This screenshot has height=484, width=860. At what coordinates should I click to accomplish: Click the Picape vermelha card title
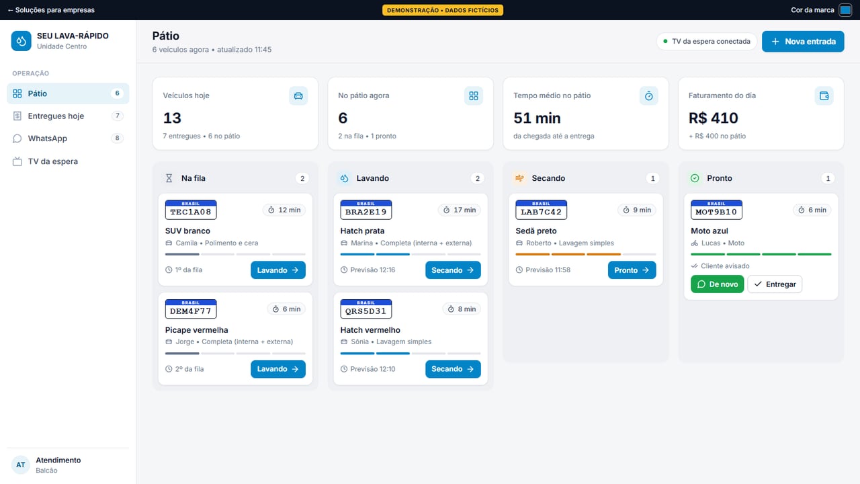(x=197, y=330)
